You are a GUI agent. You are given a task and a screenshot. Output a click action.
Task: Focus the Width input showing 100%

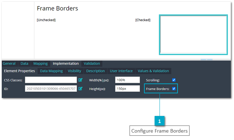click(127, 80)
